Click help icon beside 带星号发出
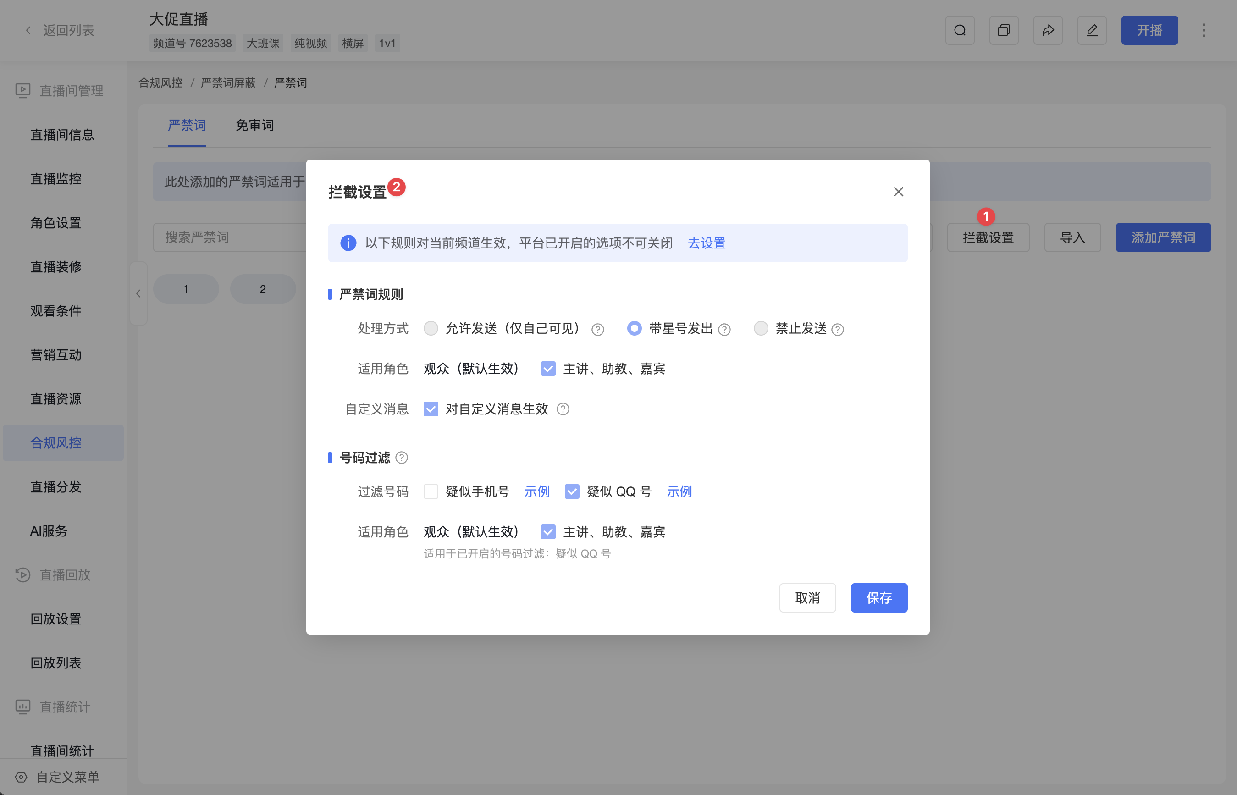 (724, 329)
